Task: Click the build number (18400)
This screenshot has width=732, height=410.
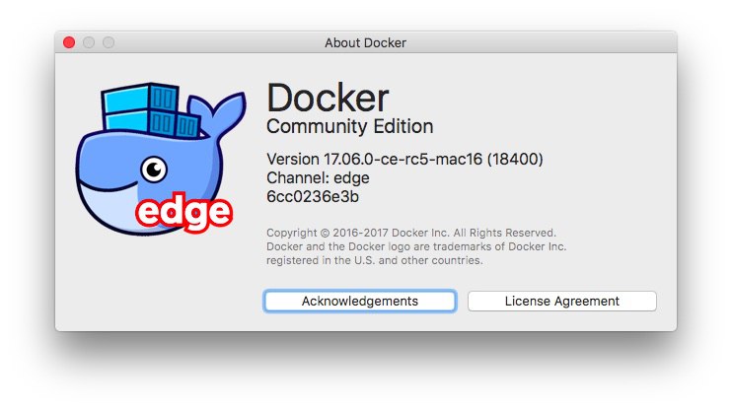Action: click(517, 159)
